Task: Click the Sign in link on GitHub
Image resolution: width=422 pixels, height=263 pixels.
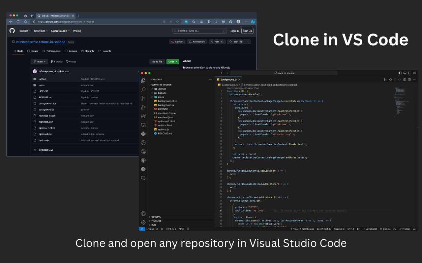Action: 234,31
